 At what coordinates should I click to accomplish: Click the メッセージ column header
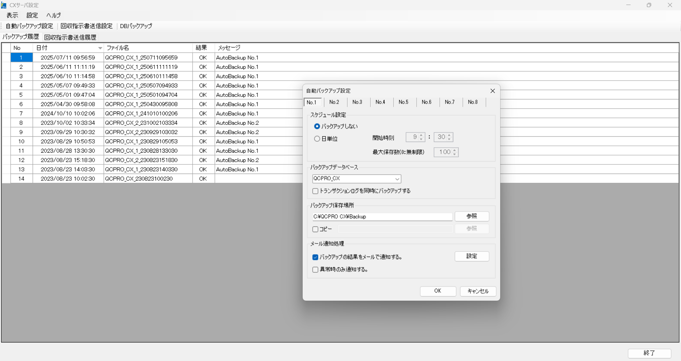pyautogui.click(x=447, y=48)
